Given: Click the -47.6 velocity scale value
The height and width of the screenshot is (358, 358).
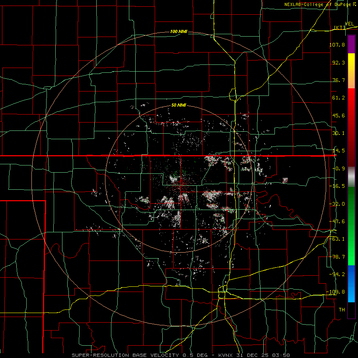Looking at the screenshot, I should [x=337, y=222].
